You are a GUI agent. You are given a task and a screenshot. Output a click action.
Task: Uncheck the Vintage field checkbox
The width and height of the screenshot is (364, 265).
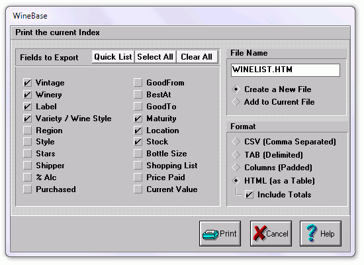[x=27, y=83]
